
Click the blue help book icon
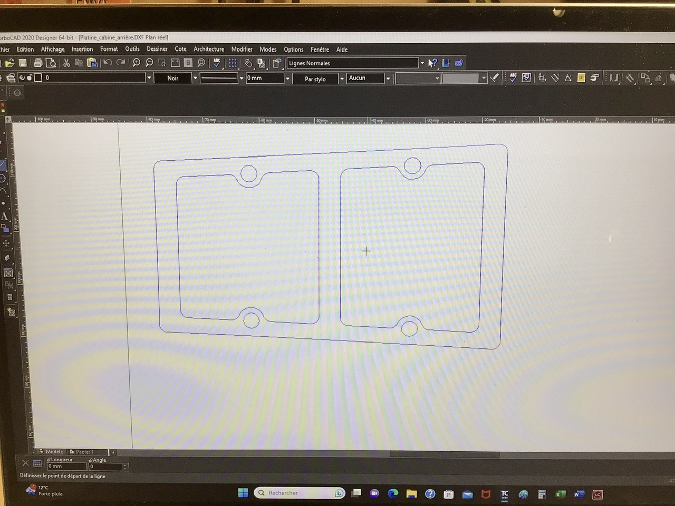pyautogui.click(x=446, y=63)
